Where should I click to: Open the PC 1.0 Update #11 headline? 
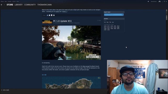(x=62, y=21)
